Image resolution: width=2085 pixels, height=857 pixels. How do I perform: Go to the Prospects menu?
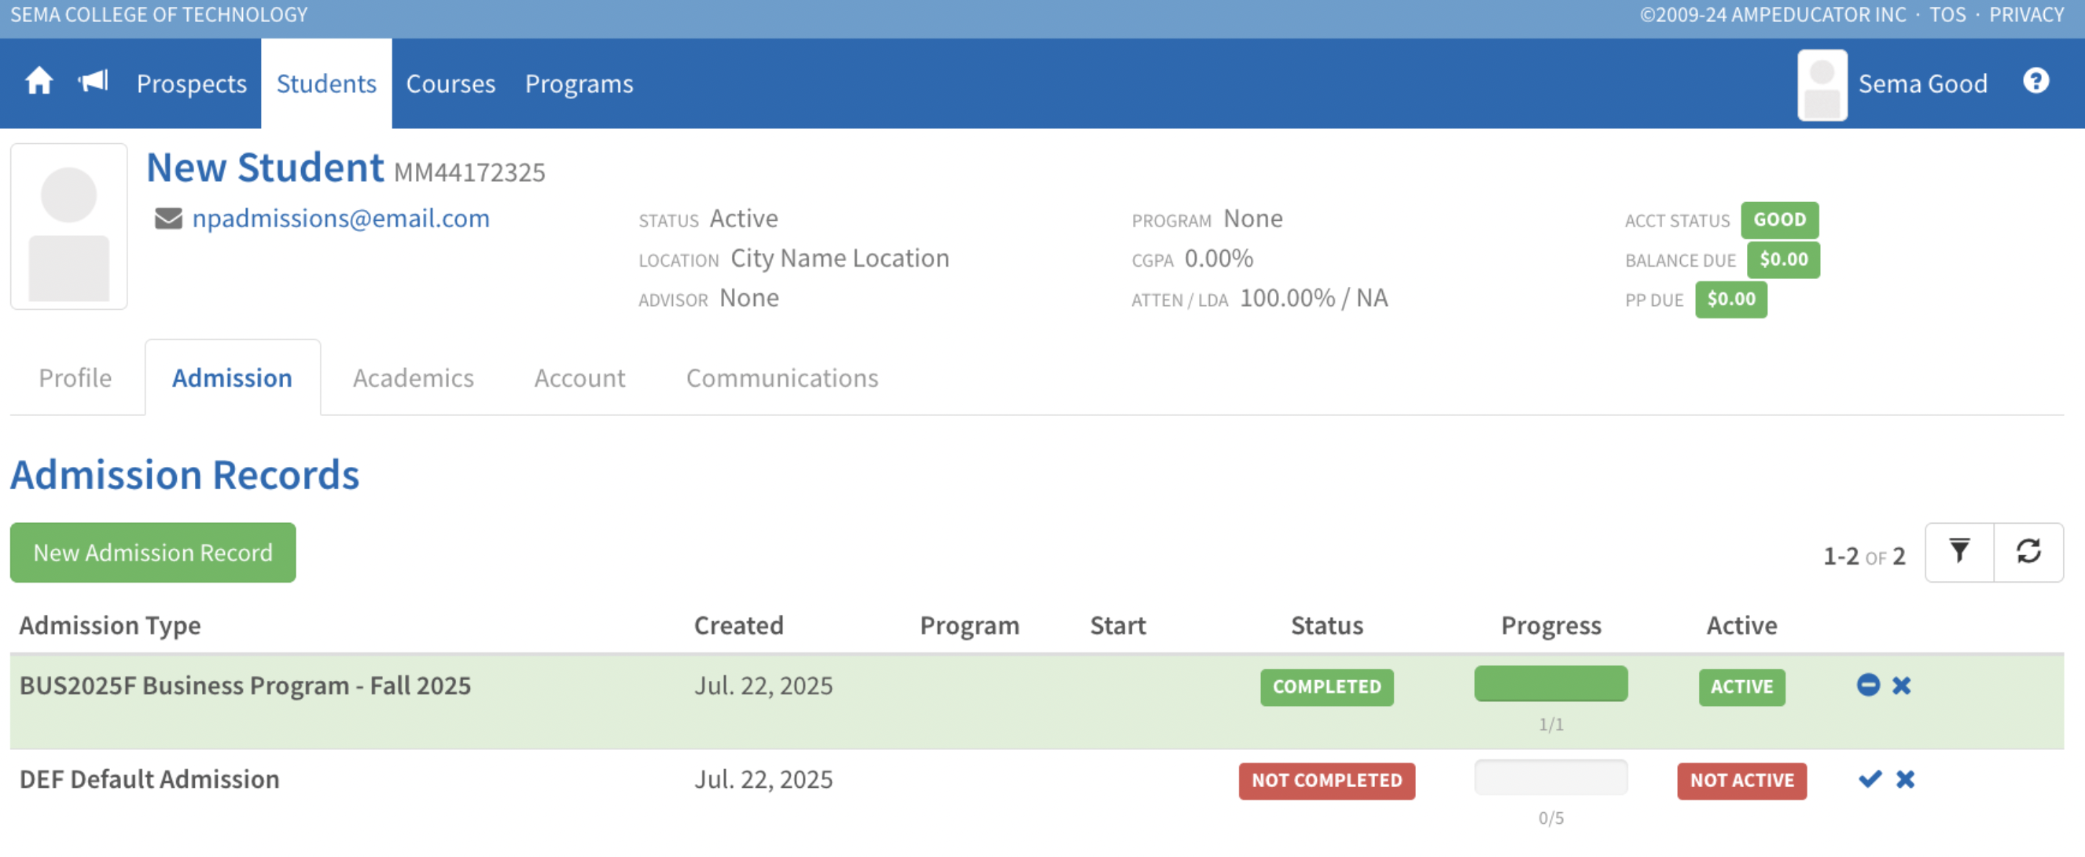pyautogui.click(x=191, y=84)
